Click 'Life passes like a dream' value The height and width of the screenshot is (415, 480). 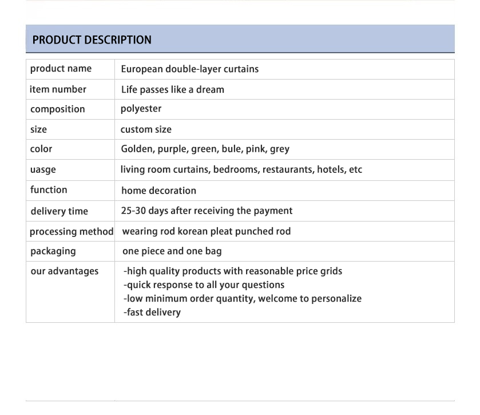pyautogui.click(x=173, y=90)
